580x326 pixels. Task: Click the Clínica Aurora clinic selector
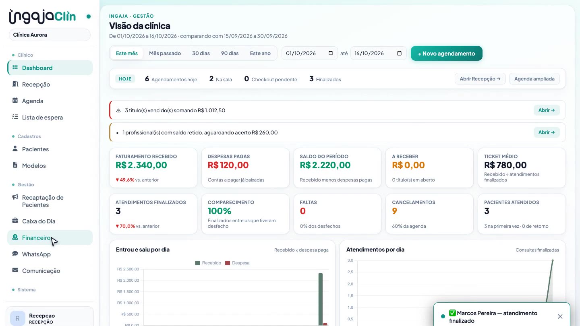(x=50, y=35)
